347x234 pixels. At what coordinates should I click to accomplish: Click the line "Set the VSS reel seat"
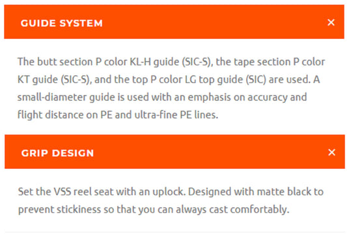[171, 192]
